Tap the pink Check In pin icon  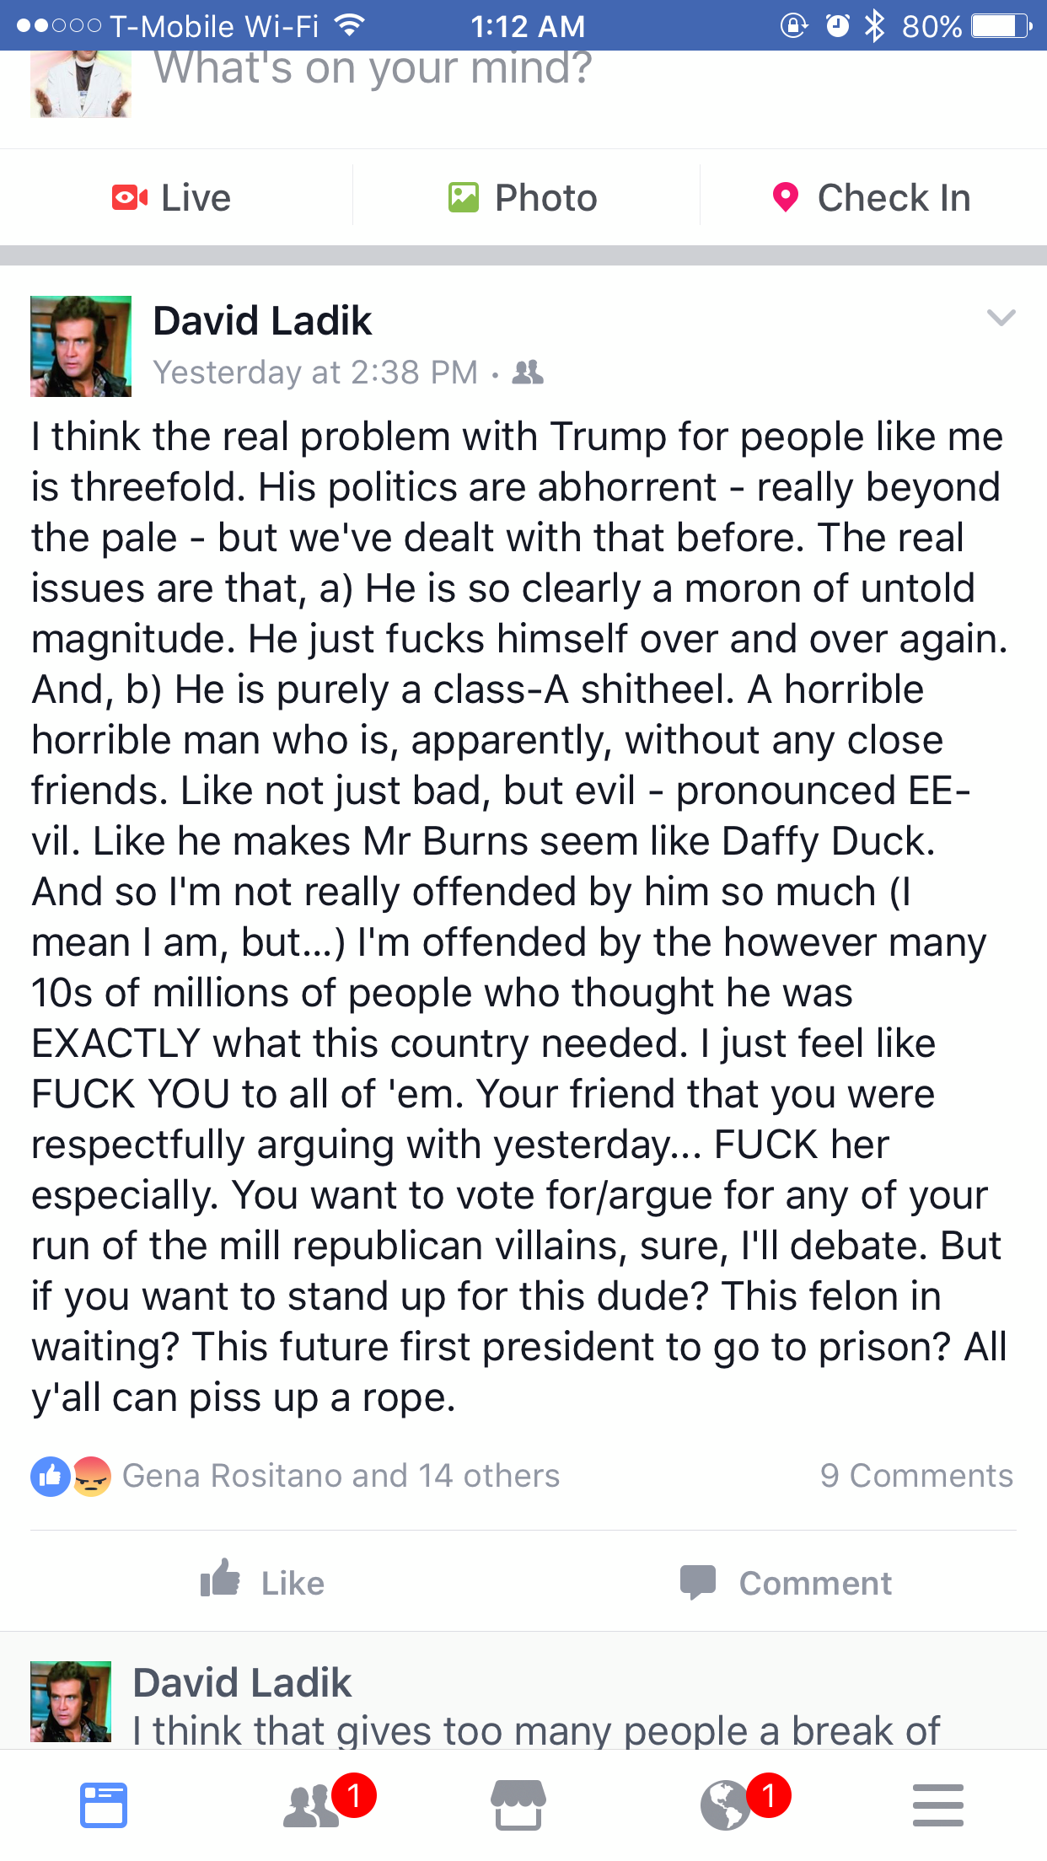pyautogui.click(x=785, y=198)
